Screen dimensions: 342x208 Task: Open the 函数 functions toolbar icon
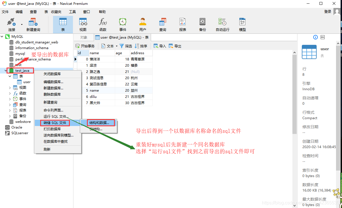(x=103, y=25)
